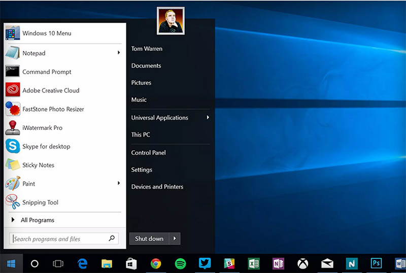Image resolution: width=406 pixels, height=273 pixels.
Task: Open Documents from the start menu
Action: 146,66
